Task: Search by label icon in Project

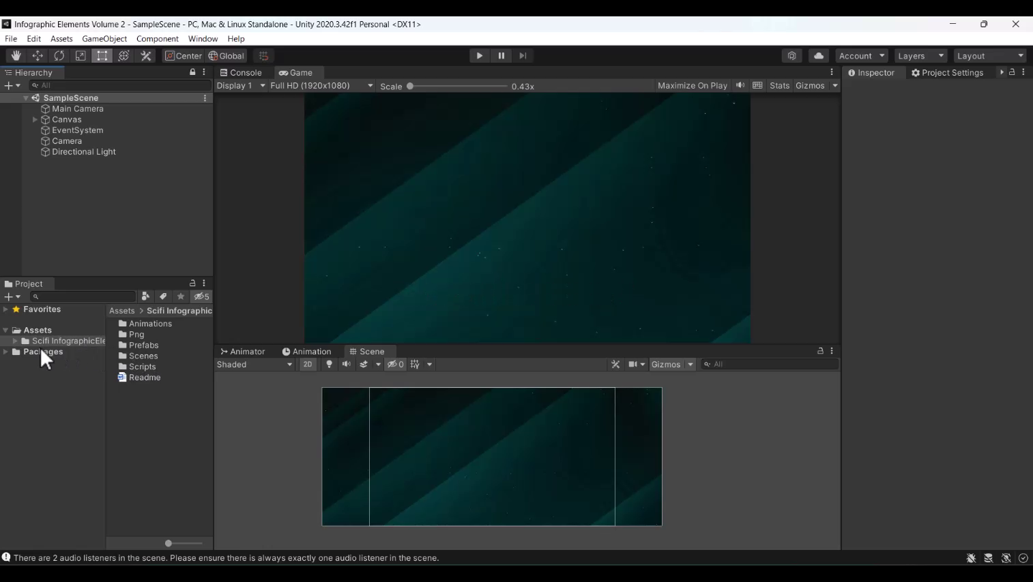Action: coord(163,296)
